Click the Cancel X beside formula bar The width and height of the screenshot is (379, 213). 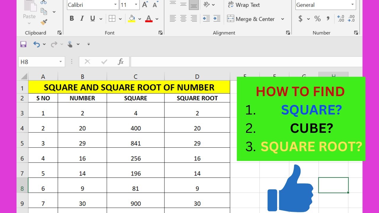click(x=87, y=62)
